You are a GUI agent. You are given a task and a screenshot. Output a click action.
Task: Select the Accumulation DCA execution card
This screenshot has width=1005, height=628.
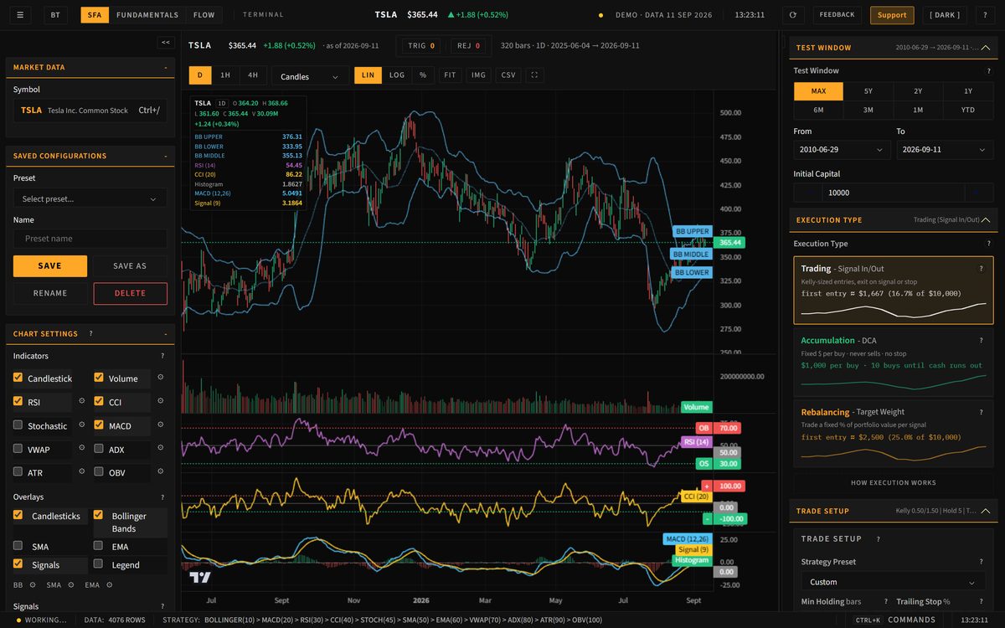(x=894, y=362)
